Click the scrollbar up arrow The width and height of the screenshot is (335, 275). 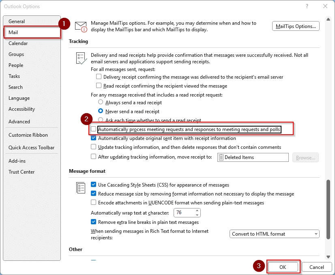pyautogui.click(x=328, y=19)
